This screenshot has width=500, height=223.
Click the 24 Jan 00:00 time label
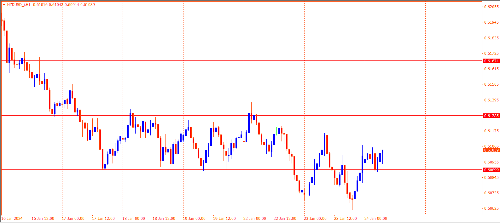pyautogui.click(x=376, y=218)
